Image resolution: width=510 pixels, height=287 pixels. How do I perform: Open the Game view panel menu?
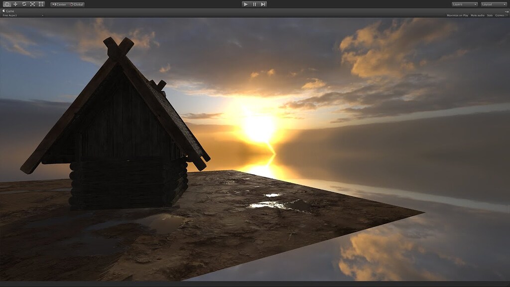508,11
